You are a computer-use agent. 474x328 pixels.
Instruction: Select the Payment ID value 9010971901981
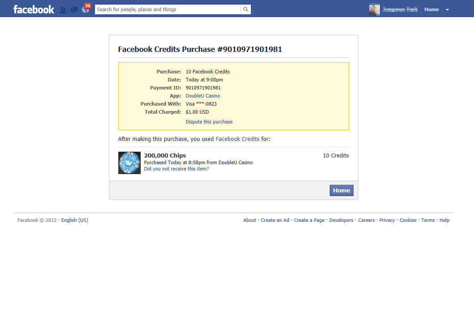click(203, 88)
